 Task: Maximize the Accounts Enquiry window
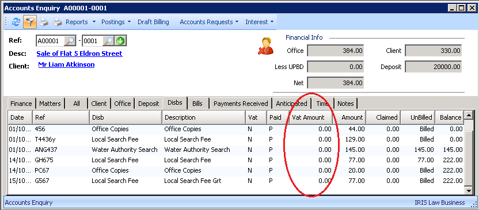[x=462, y=8]
